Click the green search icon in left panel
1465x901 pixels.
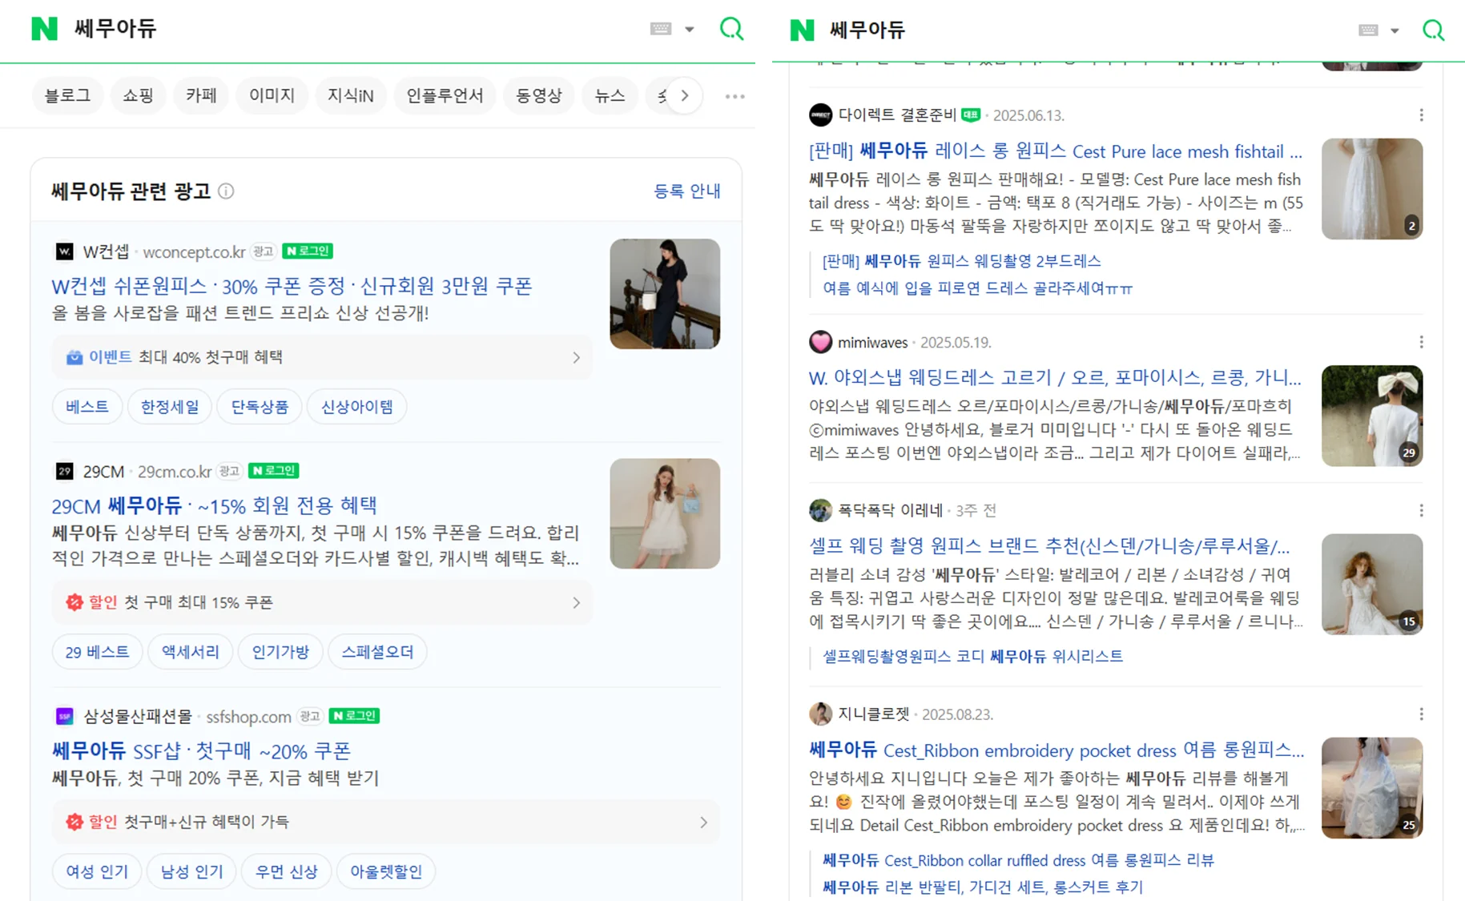coord(730,29)
